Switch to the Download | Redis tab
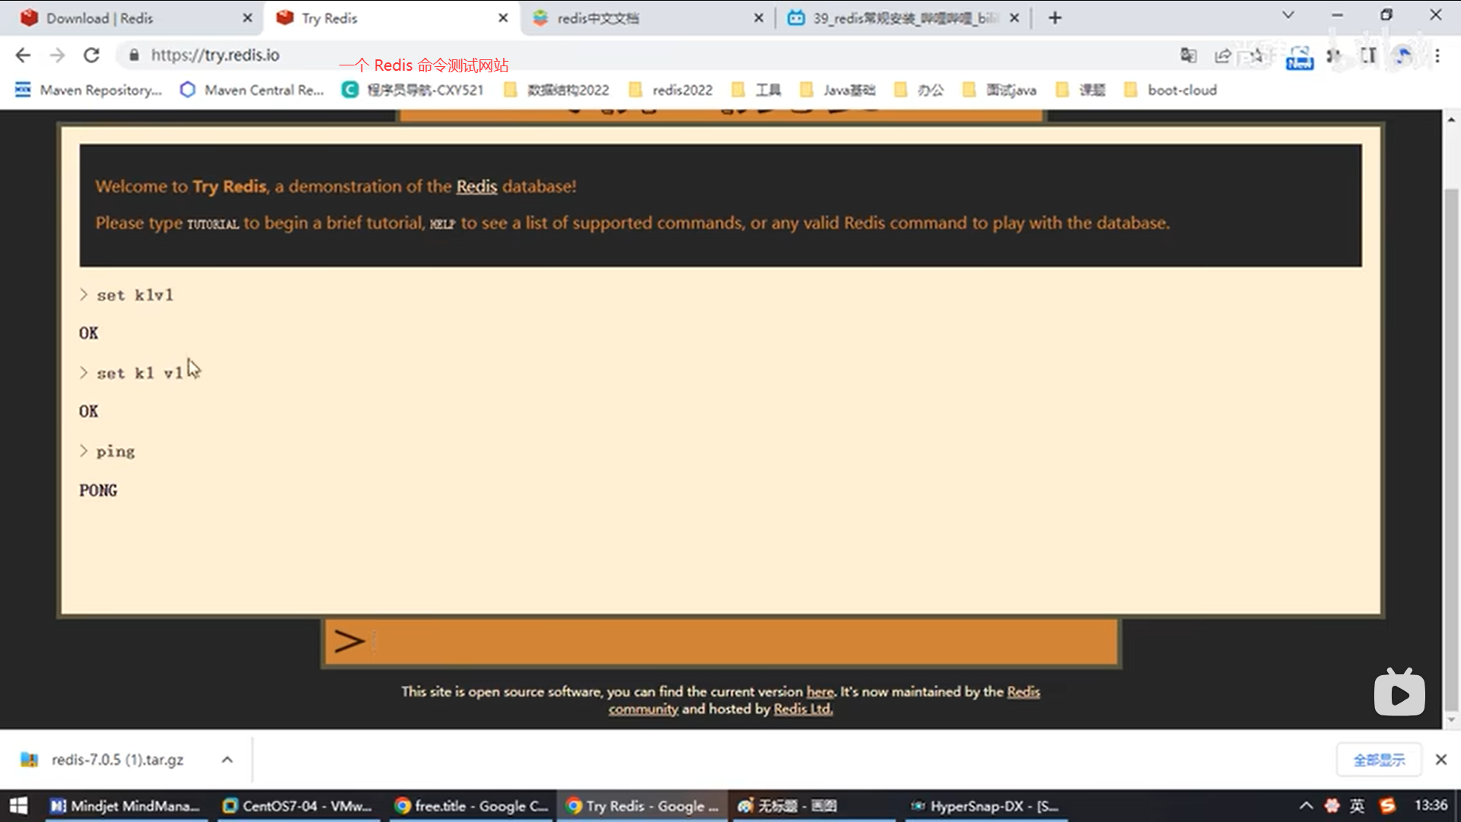Image resolution: width=1461 pixels, height=822 pixels. coord(99,18)
